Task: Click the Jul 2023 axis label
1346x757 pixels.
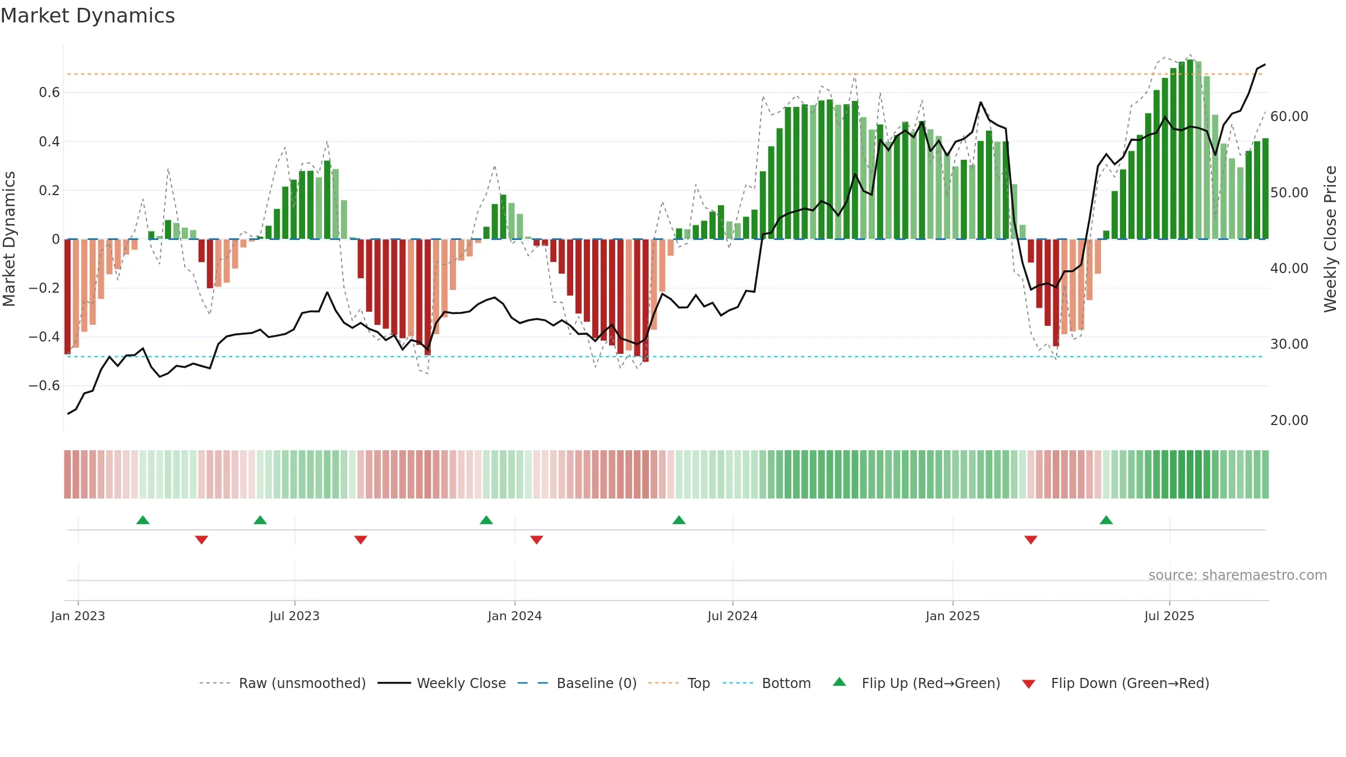Action: pyautogui.click(x=294, y=616)
